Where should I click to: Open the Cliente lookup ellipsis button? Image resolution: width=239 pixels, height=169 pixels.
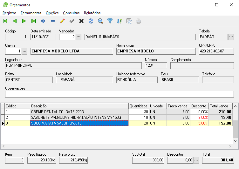(x=24, y=51)
